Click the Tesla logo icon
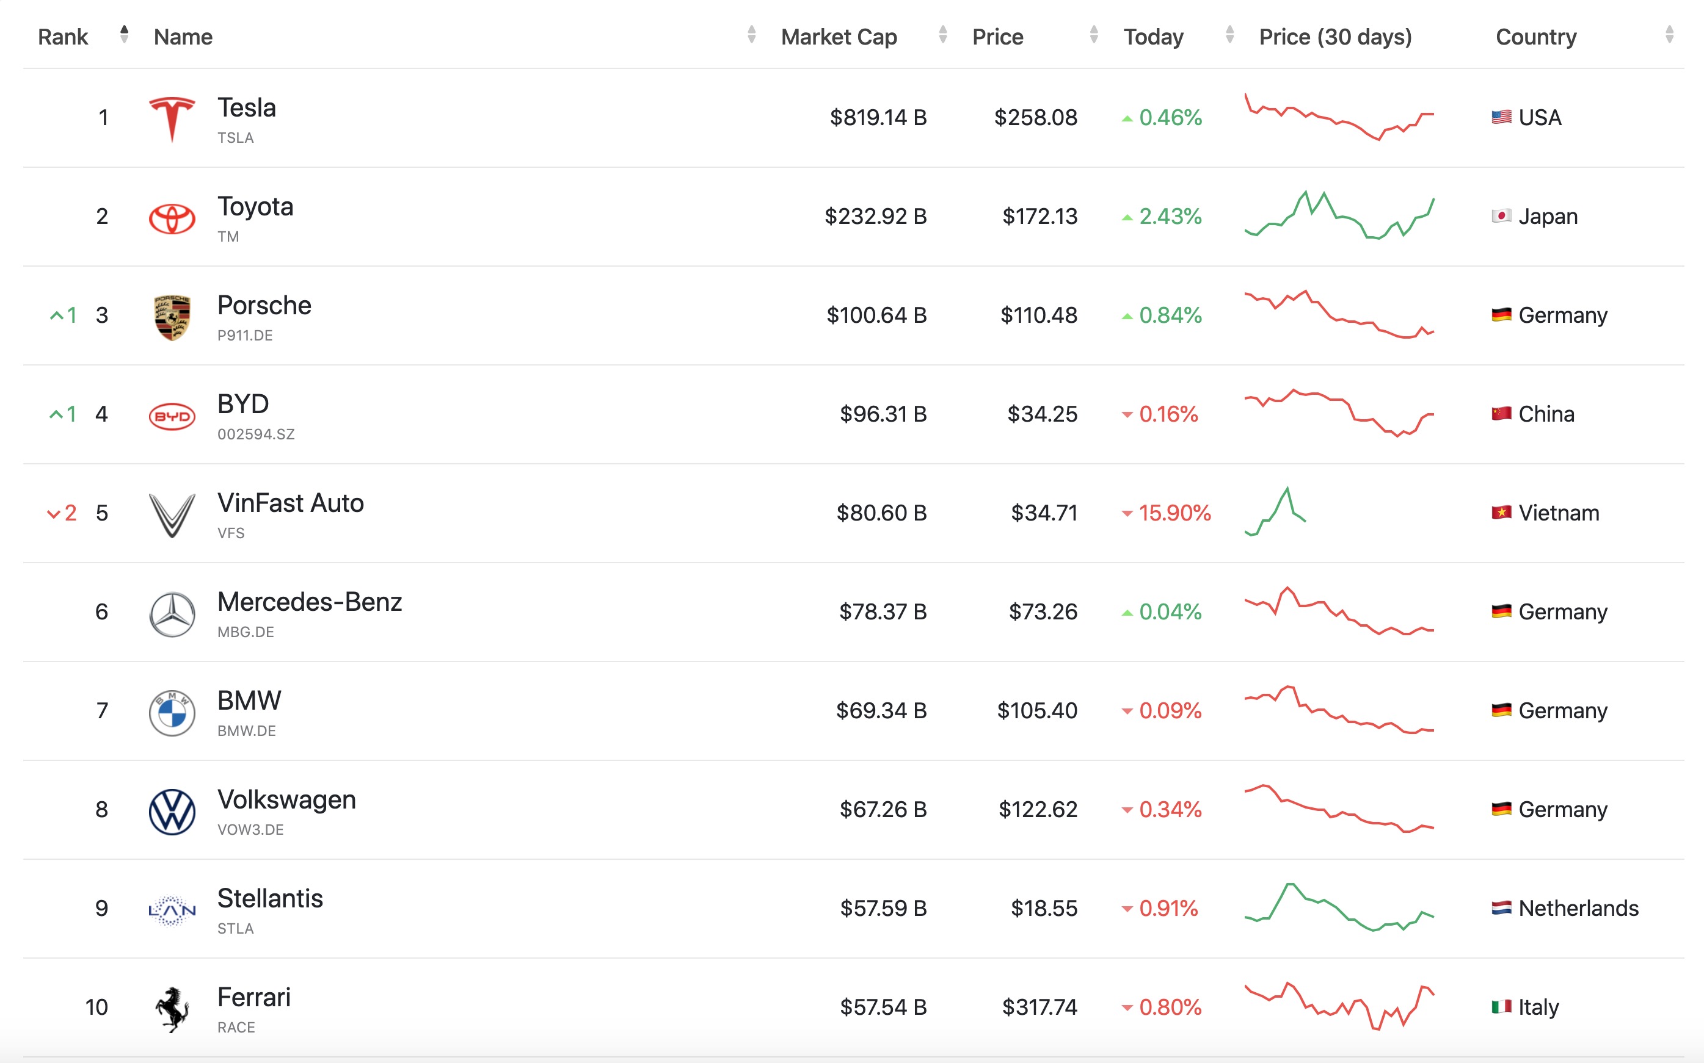Viewport: 1704px width, 1063px height. pos(172,119)
